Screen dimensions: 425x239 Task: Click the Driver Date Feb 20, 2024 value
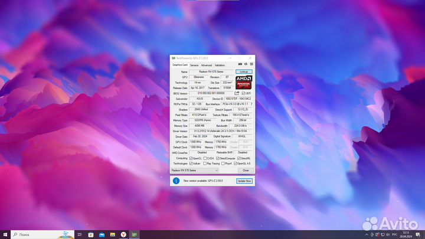[x=200, y=136]
